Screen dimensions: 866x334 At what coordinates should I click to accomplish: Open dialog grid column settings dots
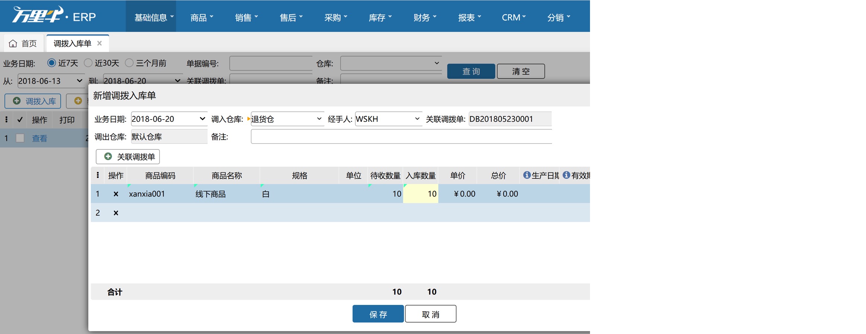pyautogui.click(x=98, y=175)
